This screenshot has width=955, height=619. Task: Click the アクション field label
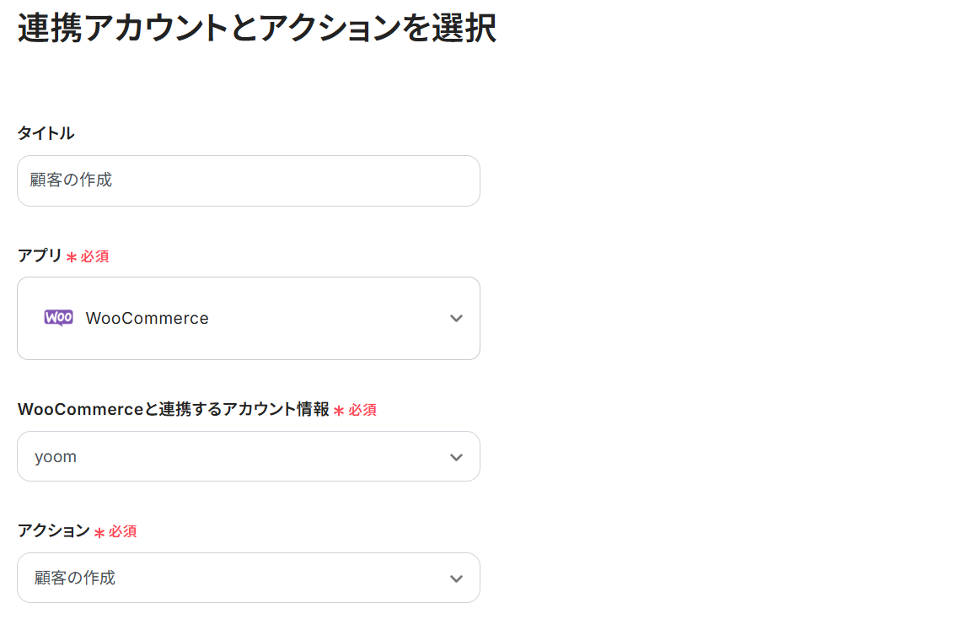(x=52, y=531)
